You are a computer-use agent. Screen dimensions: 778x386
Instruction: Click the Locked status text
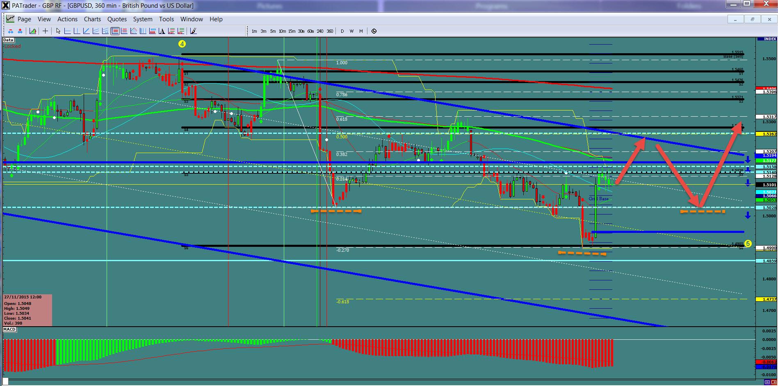12,46
